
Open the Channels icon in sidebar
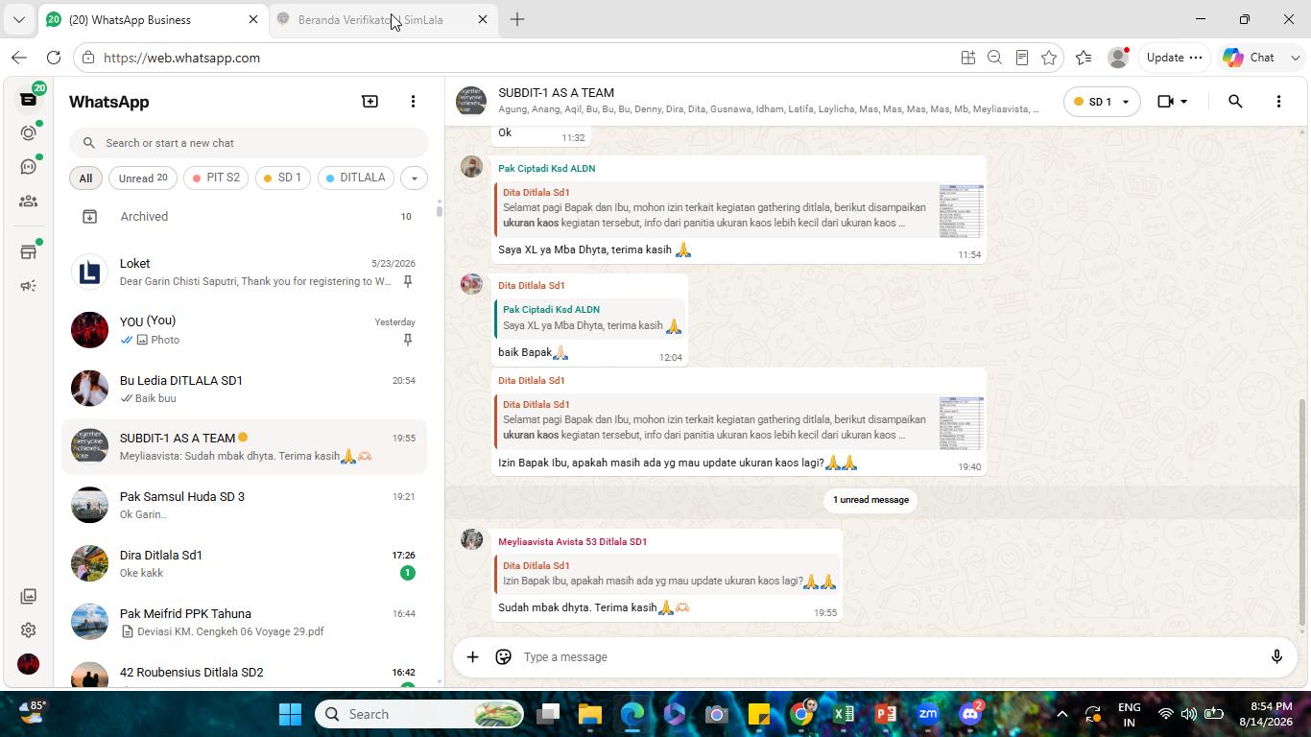click(x=28, y=167)
